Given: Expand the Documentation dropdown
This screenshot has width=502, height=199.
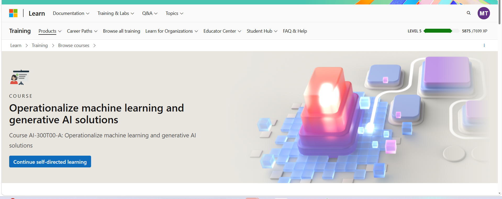Looking at the screenshot, I should (71, 13).
